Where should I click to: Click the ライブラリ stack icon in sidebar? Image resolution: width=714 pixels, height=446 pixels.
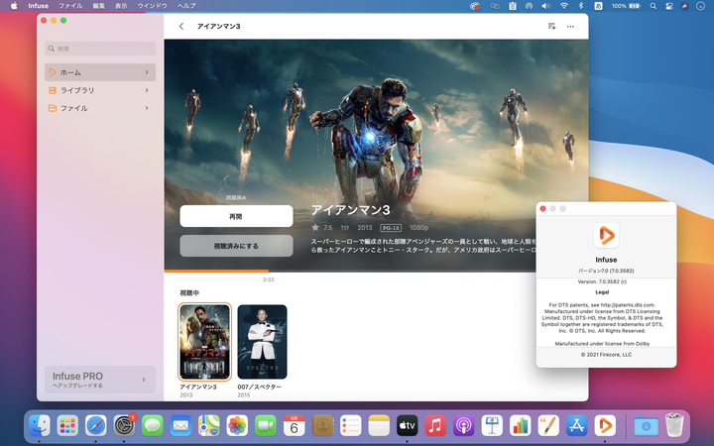pyautogui.click(x=53, y=90)
